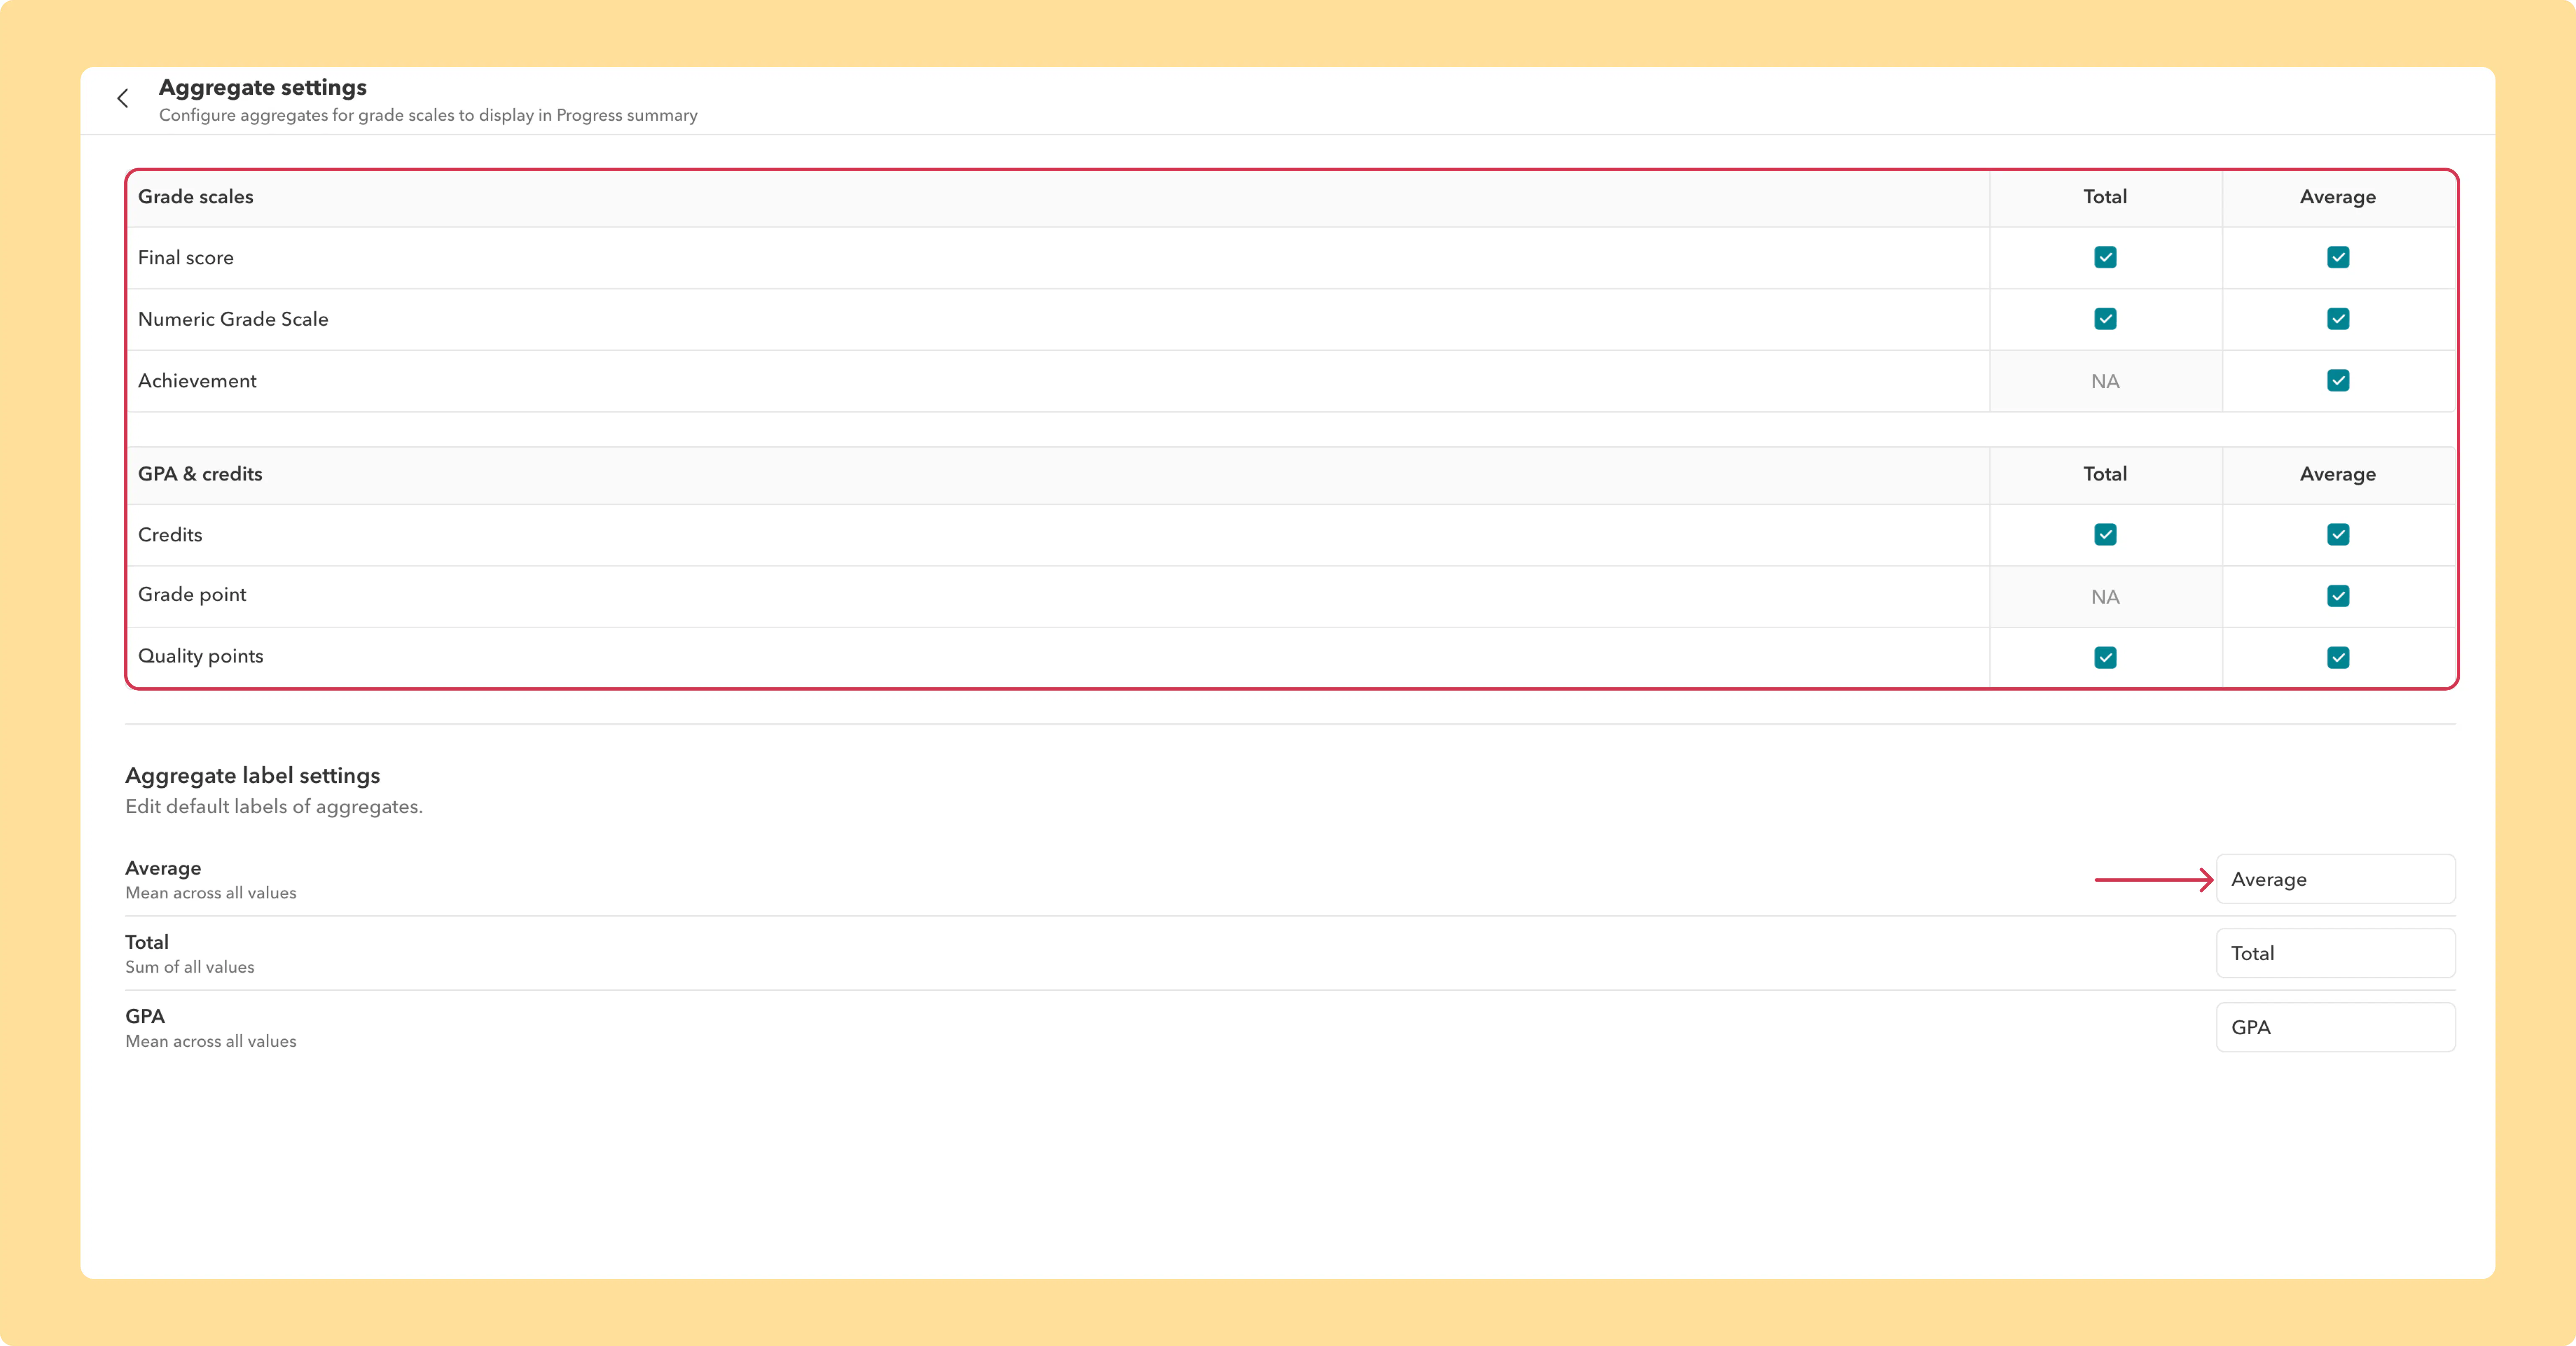The image size is (2576, 1346).
Task: Disable Average for Grade point
Action: click(x=2338, y=597)
